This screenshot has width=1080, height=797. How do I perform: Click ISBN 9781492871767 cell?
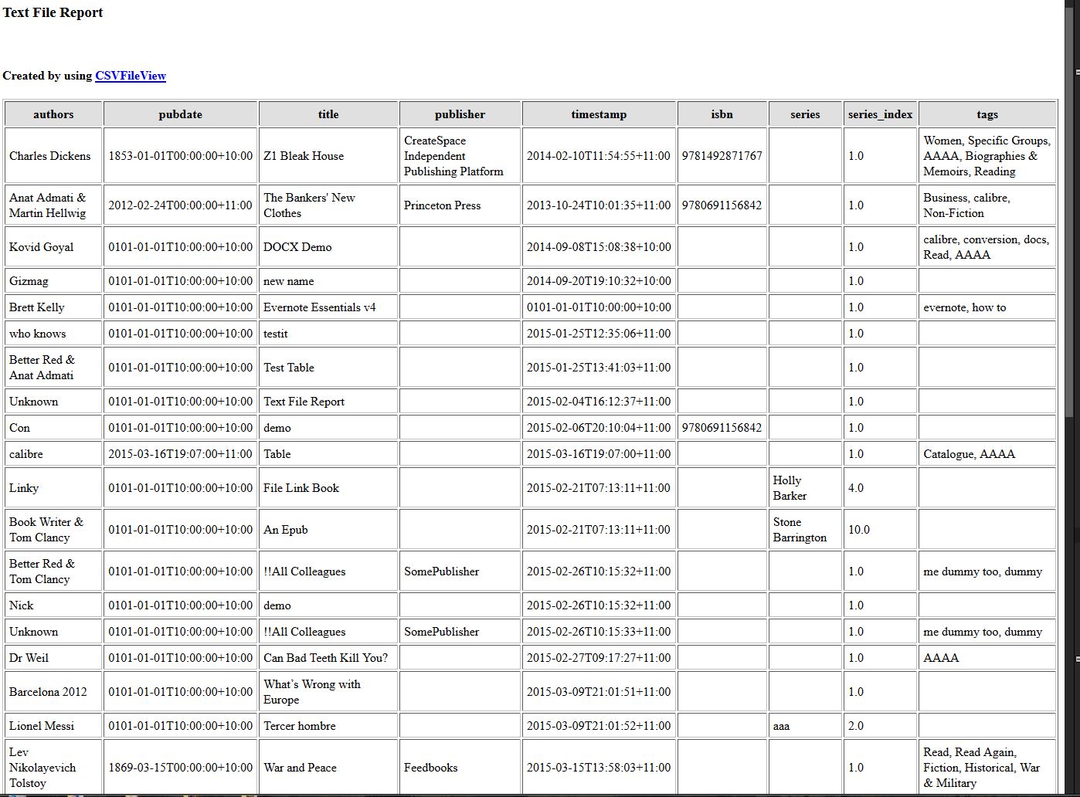[x=722, y=156]
